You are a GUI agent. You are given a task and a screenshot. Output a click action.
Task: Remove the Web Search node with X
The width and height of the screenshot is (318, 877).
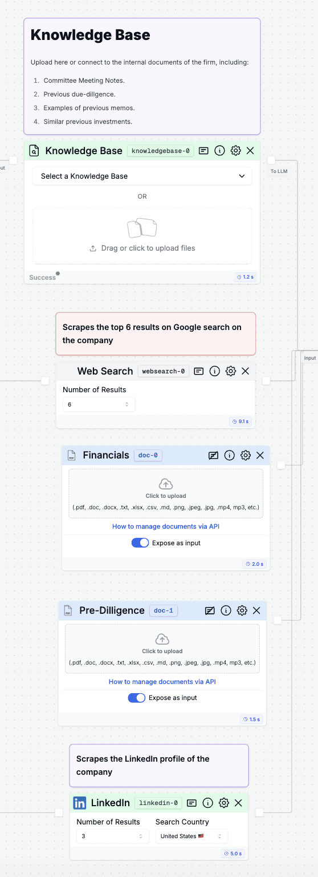(246, 371)
